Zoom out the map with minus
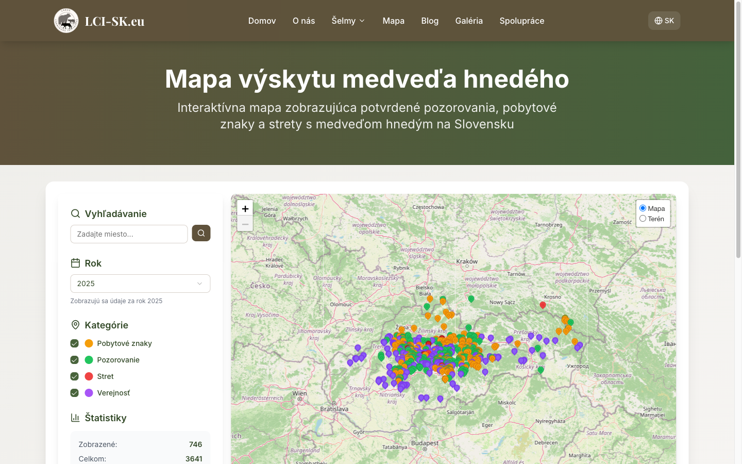 pos(245,224)
